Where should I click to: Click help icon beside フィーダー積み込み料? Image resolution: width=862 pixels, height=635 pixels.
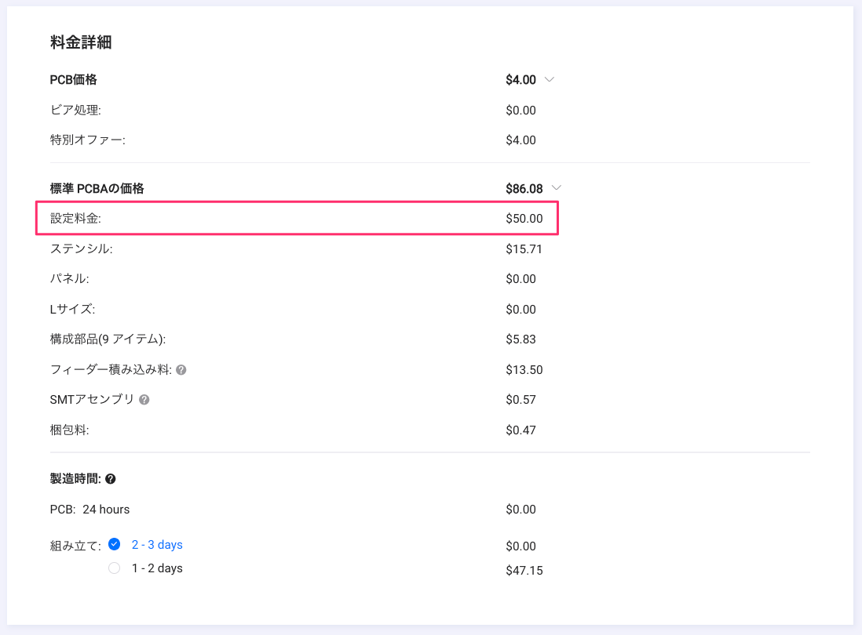181,370
